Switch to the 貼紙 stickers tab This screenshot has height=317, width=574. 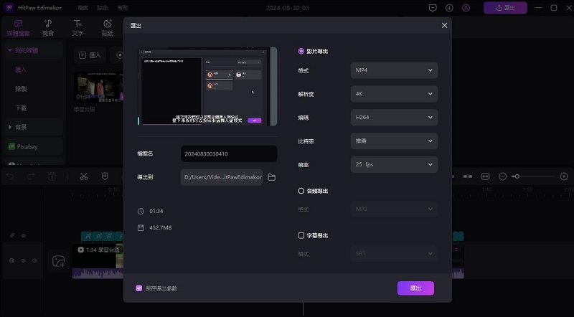107,28
